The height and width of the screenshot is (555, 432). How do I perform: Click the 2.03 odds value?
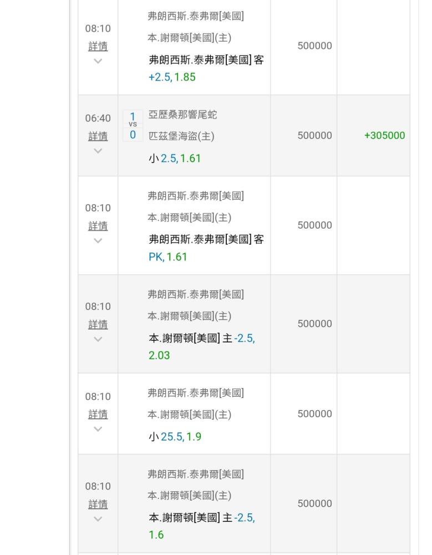coord(159,355)
